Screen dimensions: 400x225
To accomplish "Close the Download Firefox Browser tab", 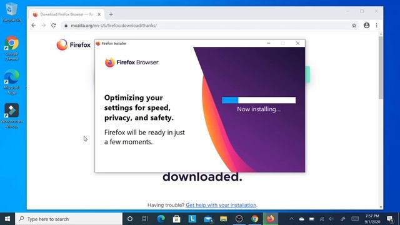I will pyautogui.click(x=99, y=14).
